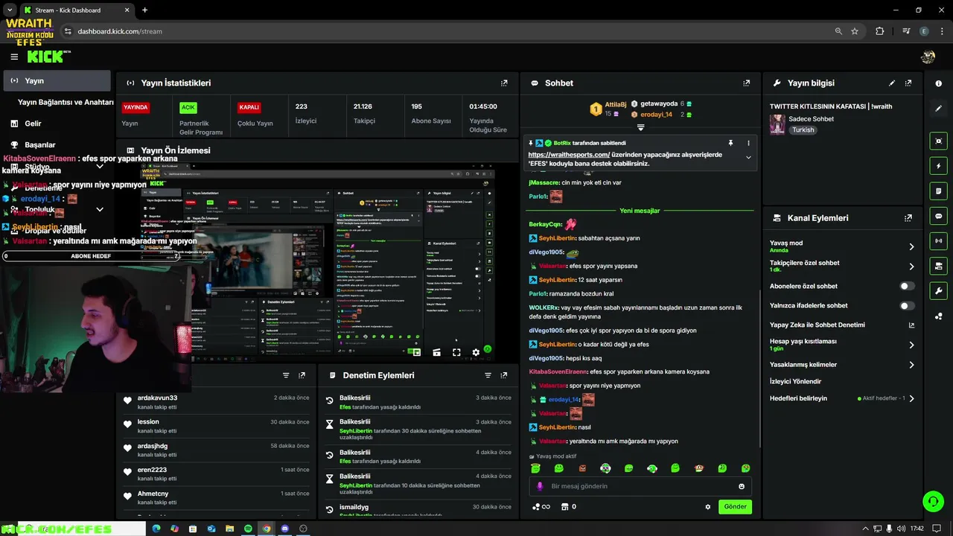Edit stream info with pencil in Yayın bilgisi header
Screen dimensions: 953x536
point(892,83)
